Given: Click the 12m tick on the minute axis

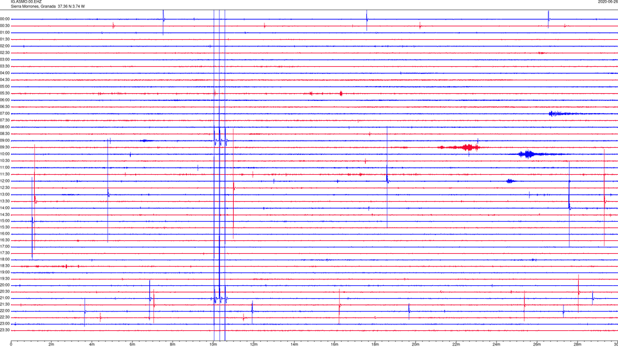Looking at the screenshot, I should [x=254, y=344].
